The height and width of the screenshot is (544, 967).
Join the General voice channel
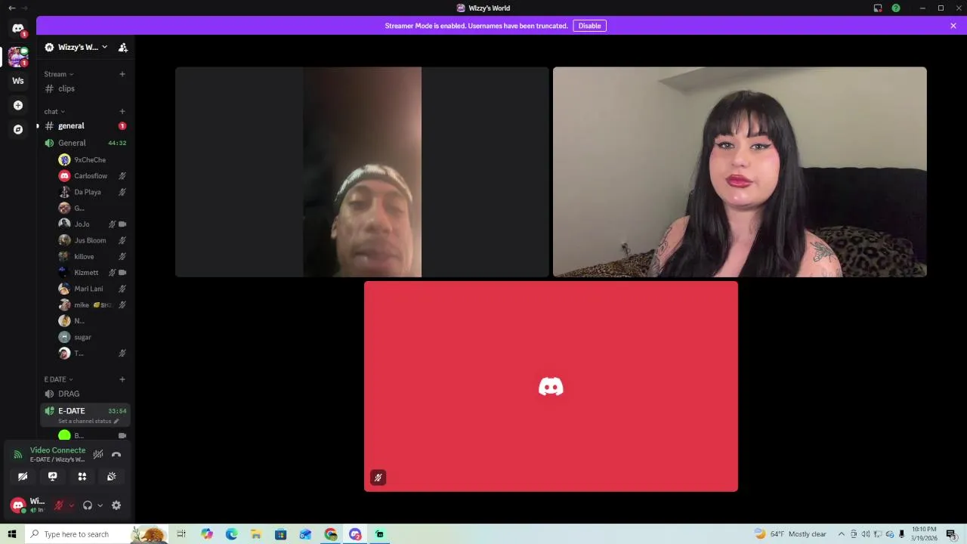click(85, 143)
